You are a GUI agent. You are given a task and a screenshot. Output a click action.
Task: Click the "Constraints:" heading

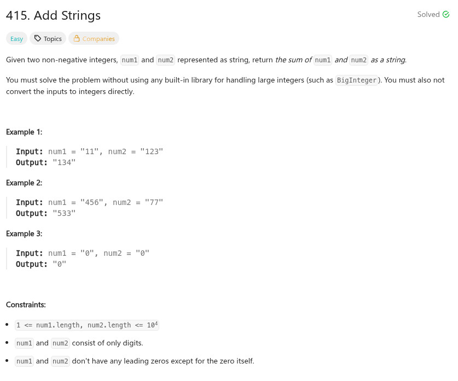pyautogui.click(x=26, y=304)
